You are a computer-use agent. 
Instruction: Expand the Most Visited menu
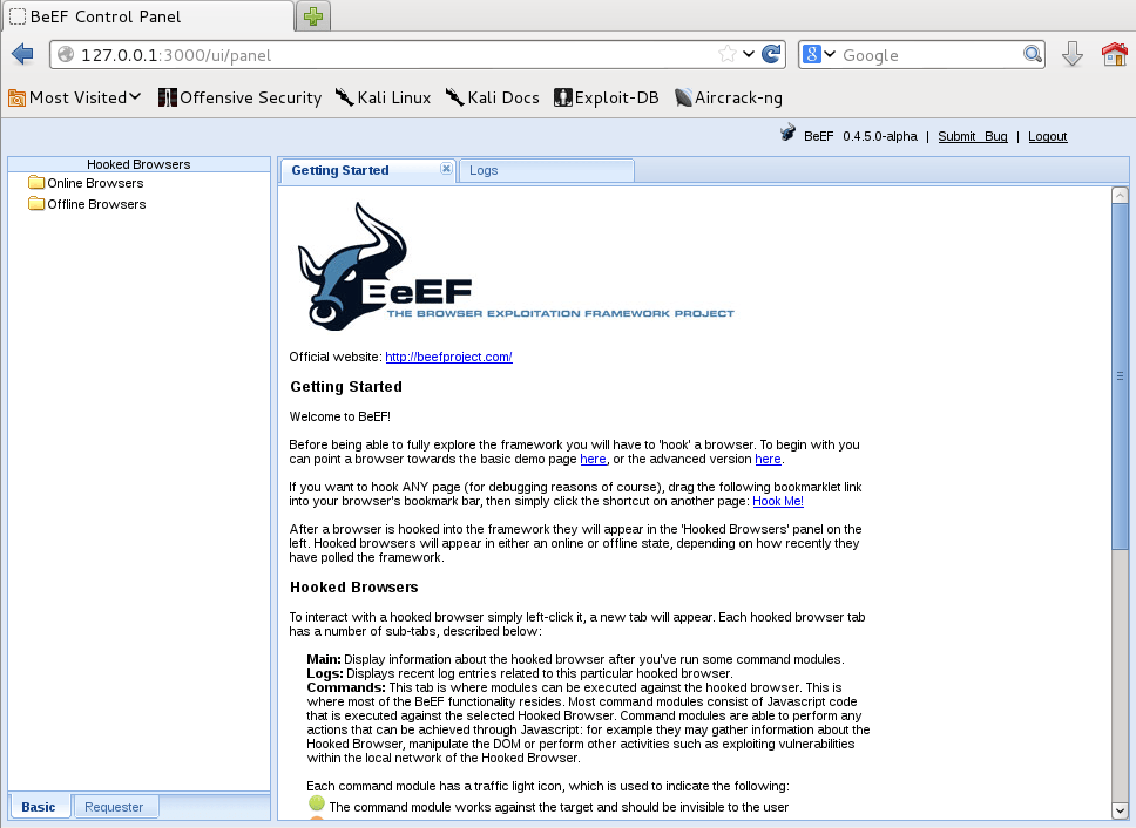point(75,97)
